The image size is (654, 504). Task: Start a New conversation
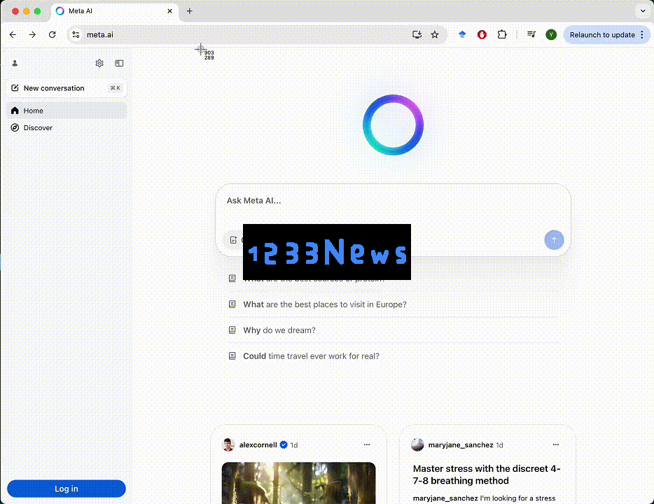coord(67,88)
